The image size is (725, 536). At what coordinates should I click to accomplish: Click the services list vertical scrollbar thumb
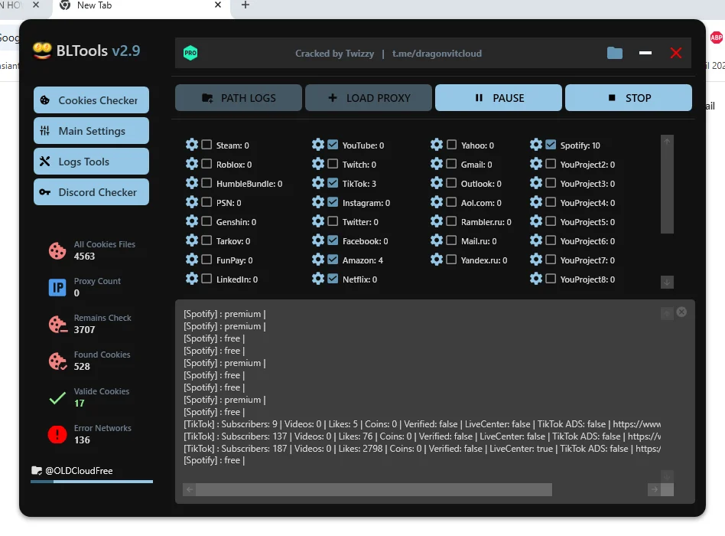pyautogui.click(x=667, y=191)
